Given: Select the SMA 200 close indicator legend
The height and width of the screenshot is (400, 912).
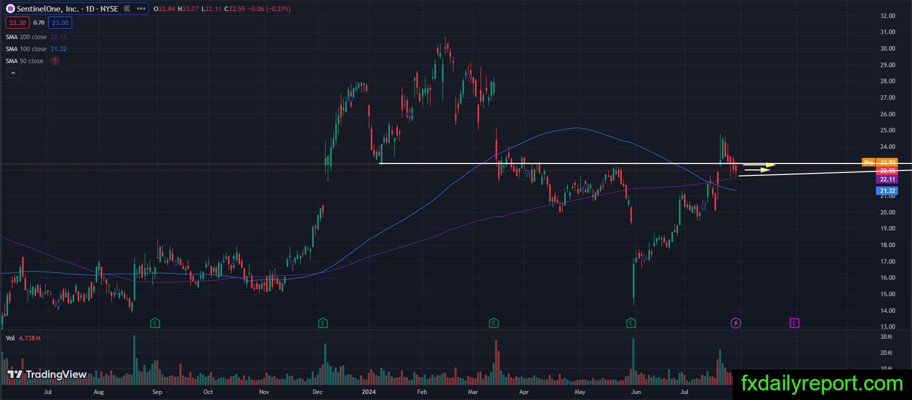Looking at the screenshot, I should point(26,37).
